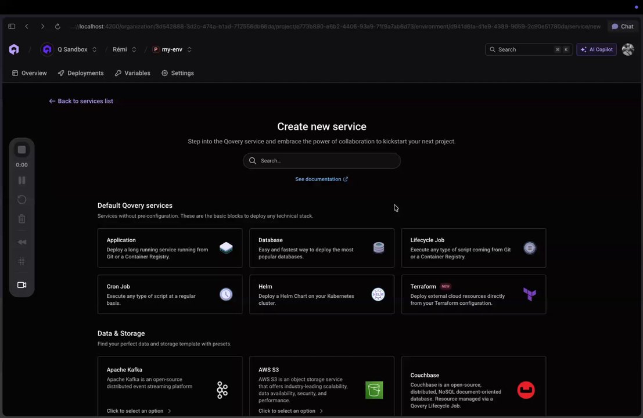Click the purple Terraform logo icon
Viewport: 643px width, 418px height.
pyautogui.click(x=529, y=294)
